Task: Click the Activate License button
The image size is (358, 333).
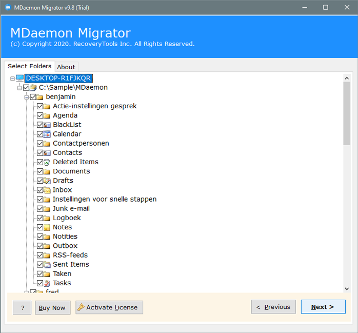Action: [x=109, y=307]
